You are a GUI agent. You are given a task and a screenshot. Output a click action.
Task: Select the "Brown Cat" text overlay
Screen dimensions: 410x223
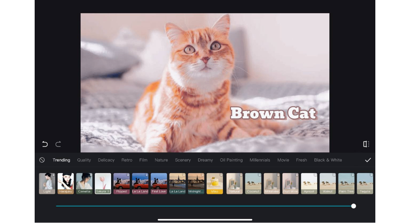pos(274,113)
